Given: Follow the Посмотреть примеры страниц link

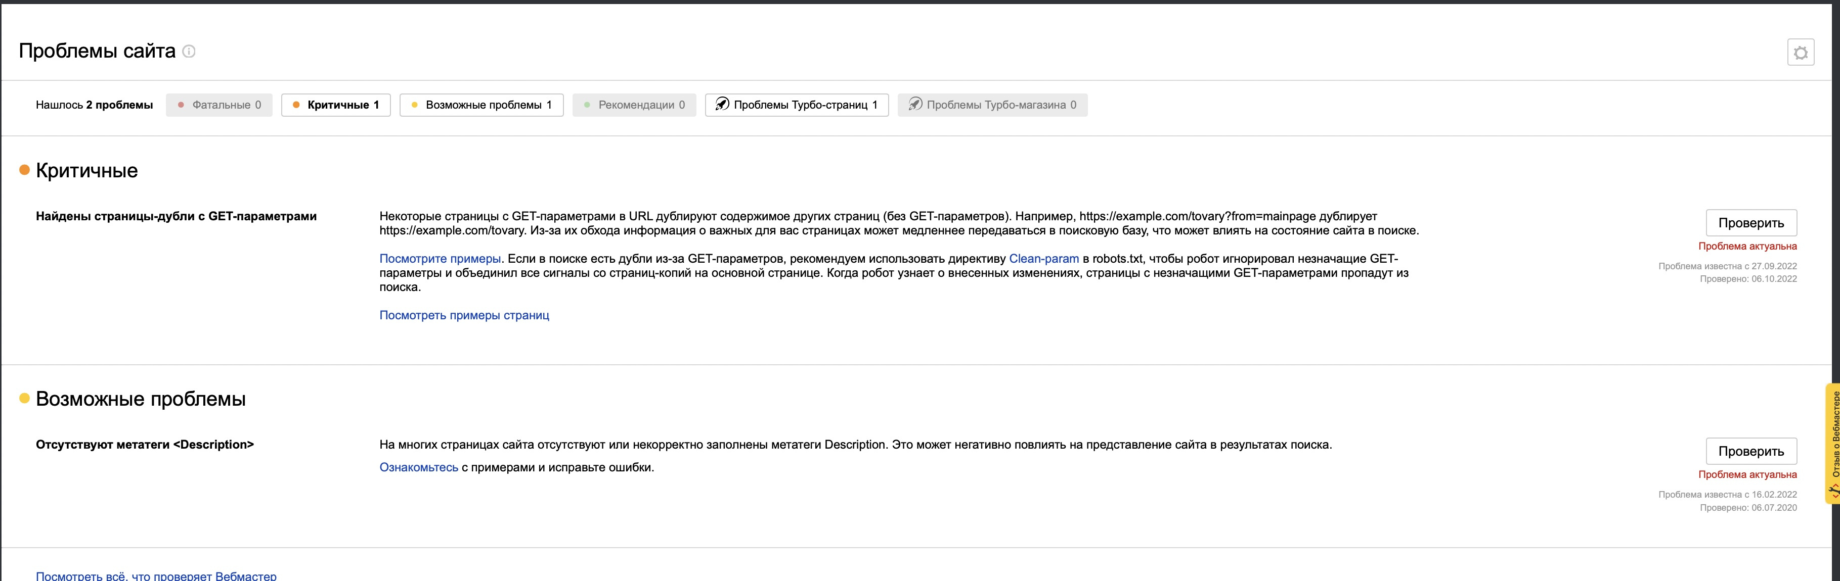Looking at the screenshot, I should click(464, 315).
